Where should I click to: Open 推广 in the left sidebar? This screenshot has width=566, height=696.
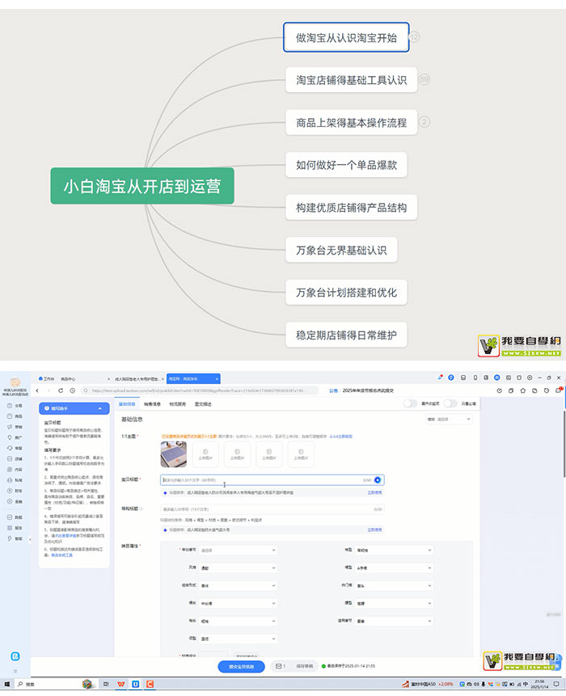(x=15, y=437)
